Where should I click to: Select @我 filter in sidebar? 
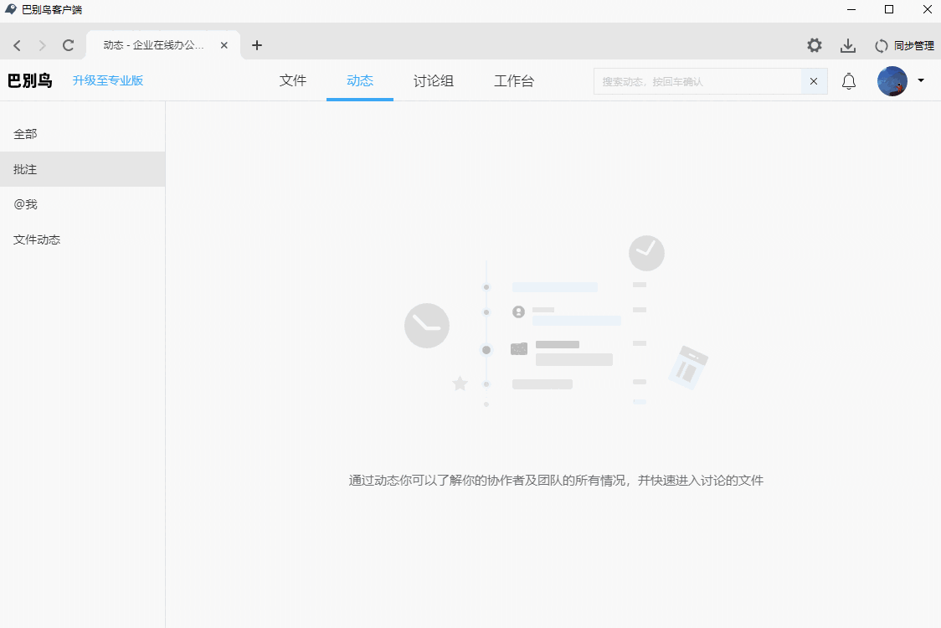point(25,204)
